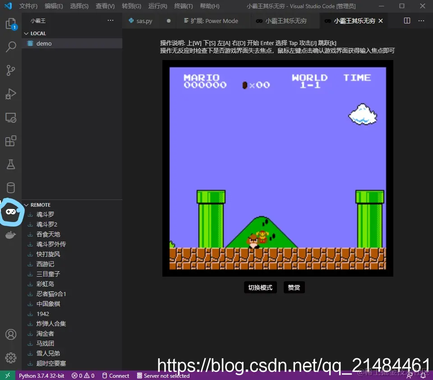Screen dimensions: 433x380
Task: Switch to the inactive 小霸王其乐无穷 tab
Action: click(x=285, y=21)
